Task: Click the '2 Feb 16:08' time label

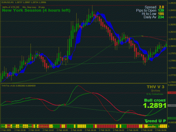Action: point(76,130)
